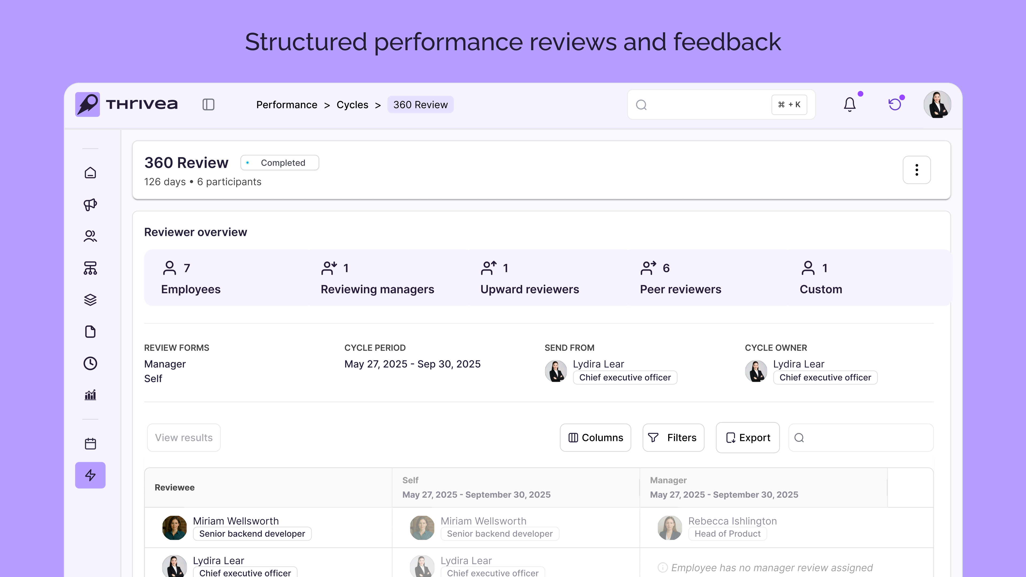Open the analytics chart sidebar icon
This screenshot has height=577, width=1026.
(90, 395)
